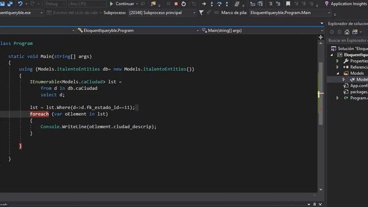Click the editor split-window plus icon
368x207 pixels.
[321, 37]
